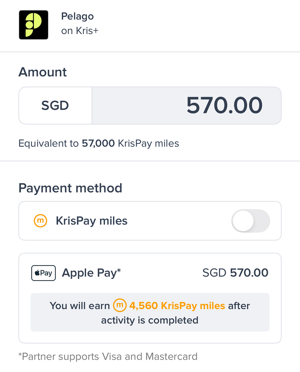Click the Visa and Mastercard partner note
This screenshot has width=300, height=372.
pyautogui.click(x=108, y=356)
